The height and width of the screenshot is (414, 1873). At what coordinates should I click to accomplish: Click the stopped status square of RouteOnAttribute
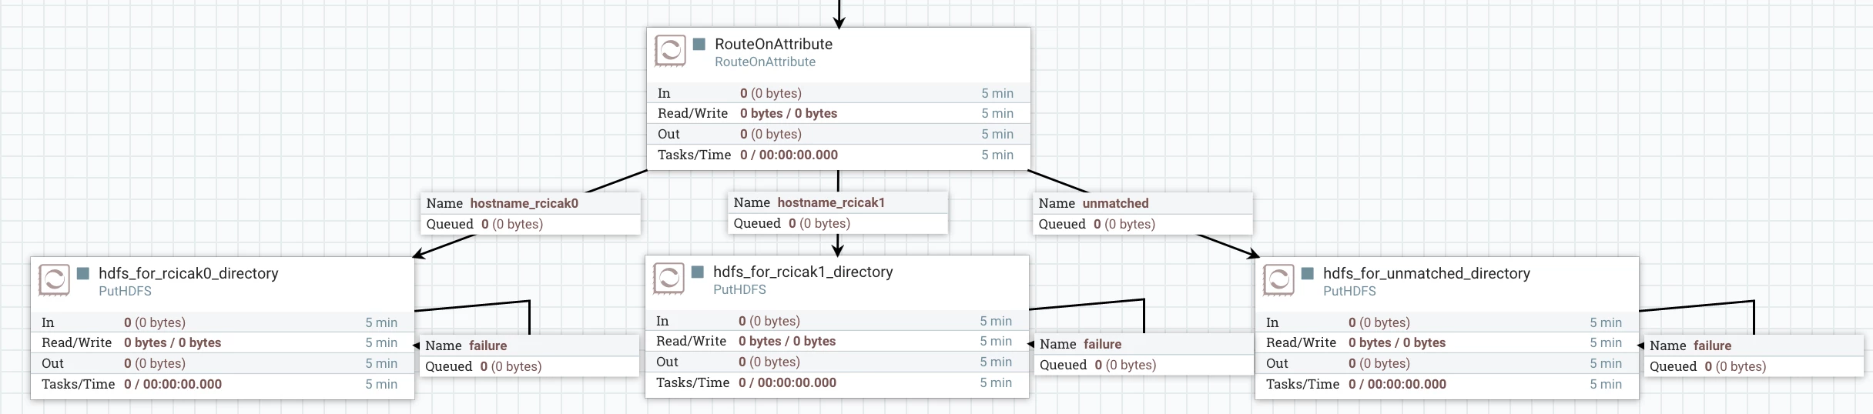pos(699,44)
